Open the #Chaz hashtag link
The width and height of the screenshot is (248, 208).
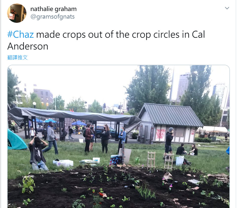coord(21,34)
